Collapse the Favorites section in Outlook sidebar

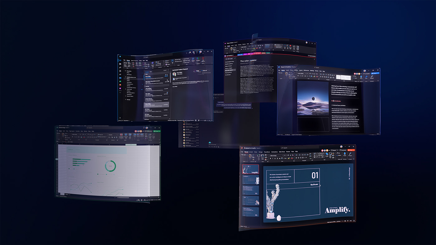coord(125,71)
